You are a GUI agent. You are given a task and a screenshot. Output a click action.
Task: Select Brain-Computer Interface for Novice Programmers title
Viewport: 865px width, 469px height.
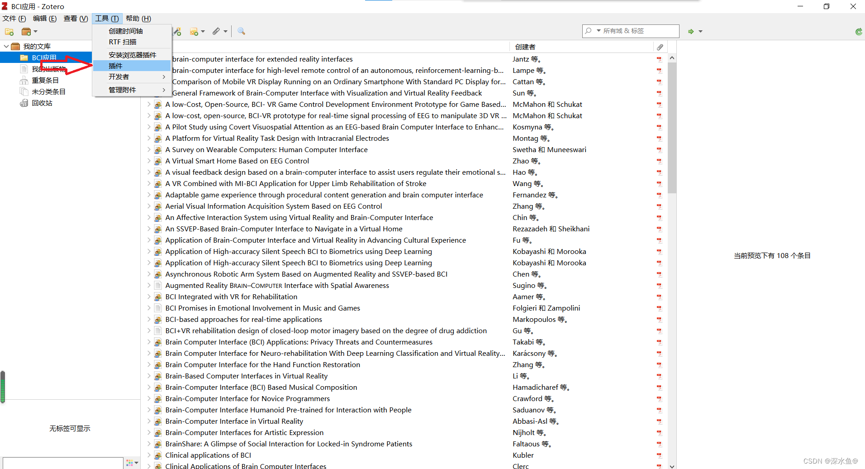point(247,399)
